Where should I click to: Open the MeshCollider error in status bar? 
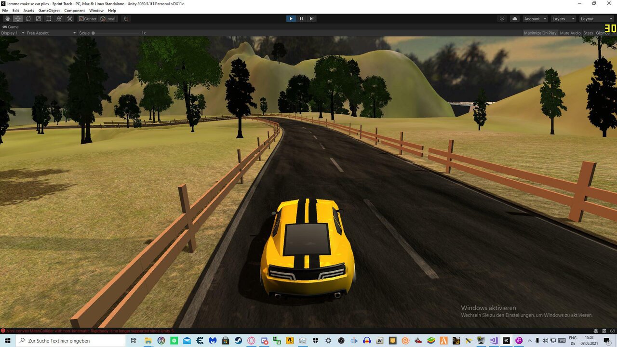point(87,331)
